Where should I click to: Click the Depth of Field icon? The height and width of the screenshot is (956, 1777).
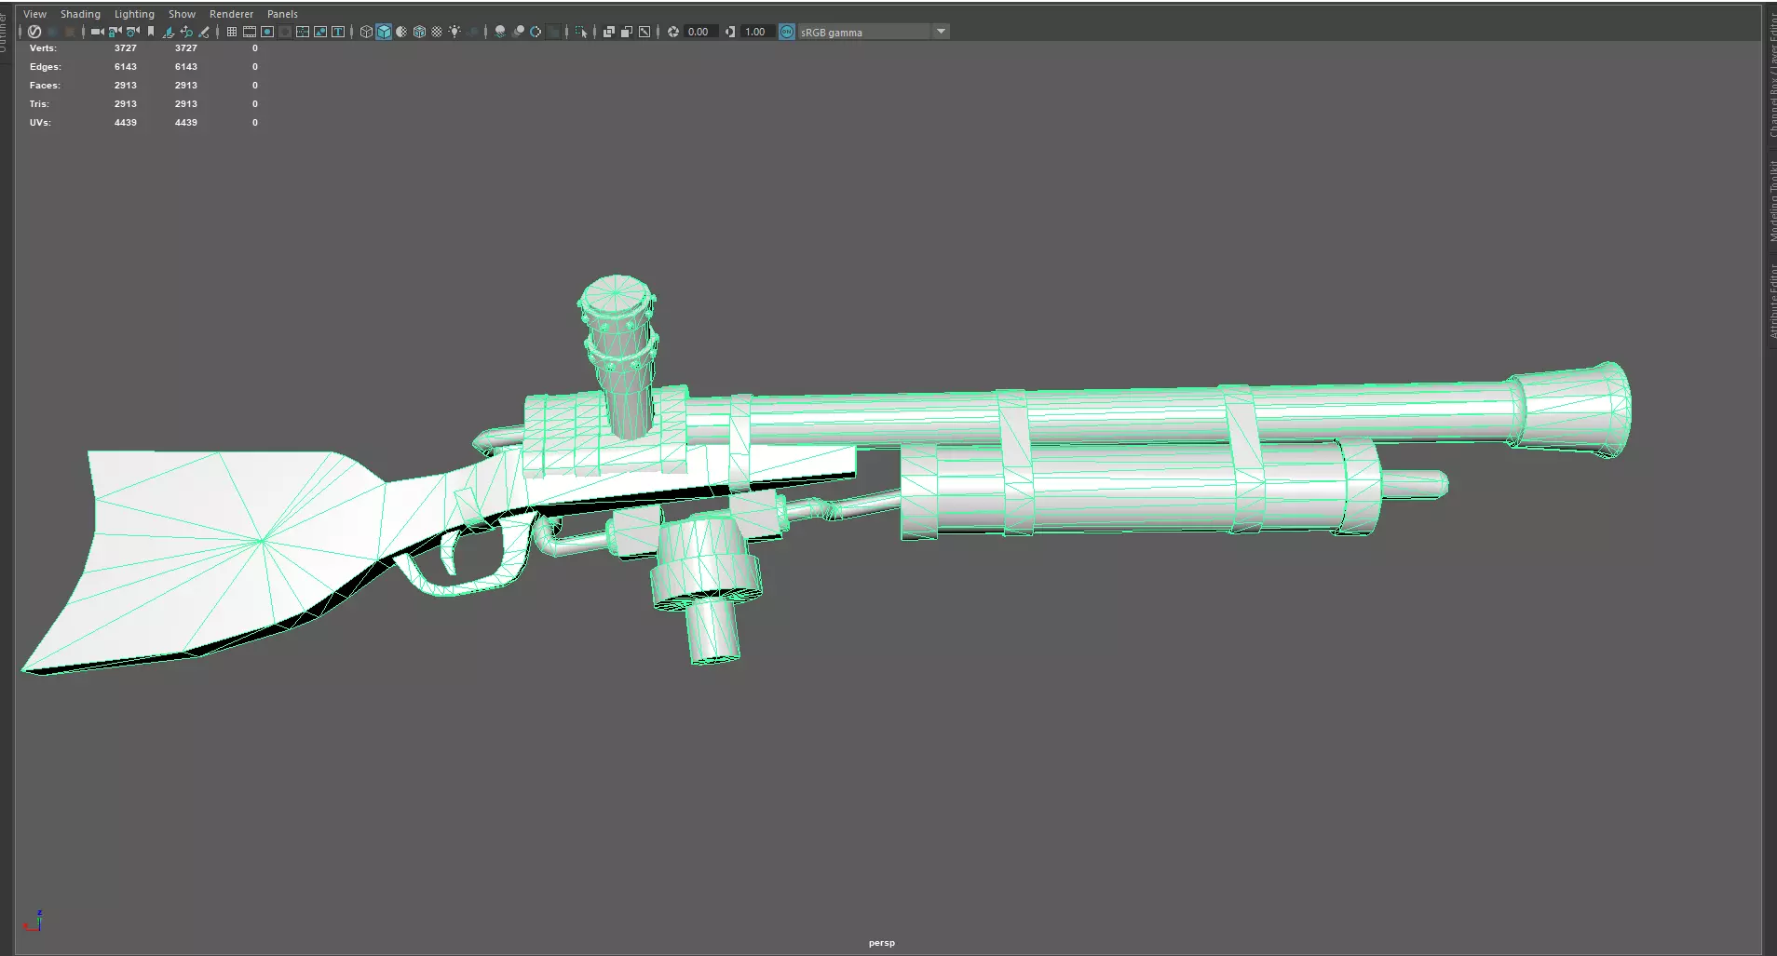553,32
